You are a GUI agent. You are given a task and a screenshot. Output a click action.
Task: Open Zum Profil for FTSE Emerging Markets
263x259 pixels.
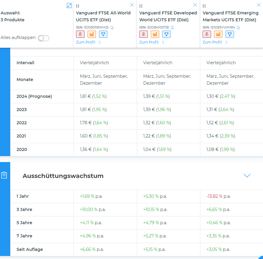[215, 42]
